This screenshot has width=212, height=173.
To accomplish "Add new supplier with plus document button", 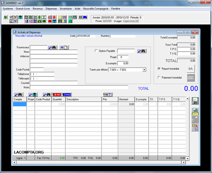I will pyautogui.click(x=64, y=47).
